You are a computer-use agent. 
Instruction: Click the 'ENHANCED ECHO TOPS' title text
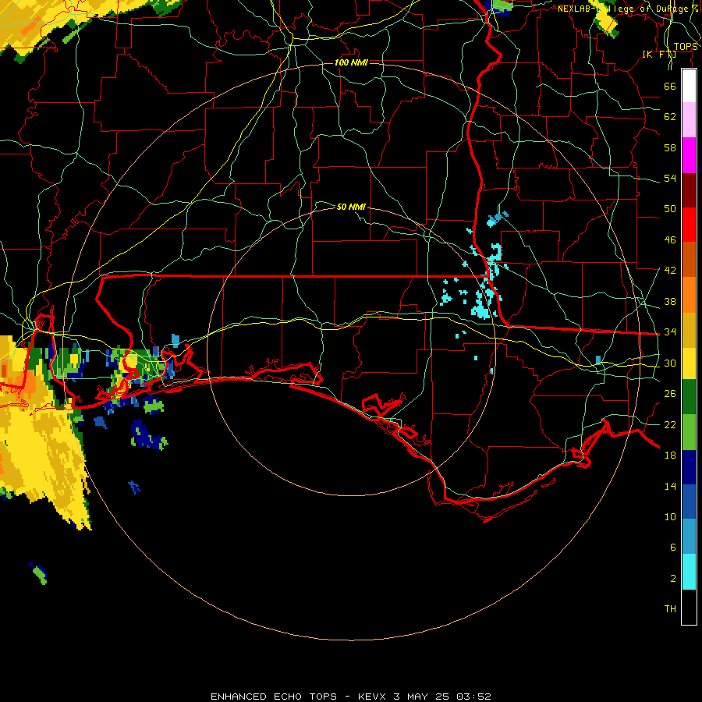pyautogui.click(x=274, y=697)
